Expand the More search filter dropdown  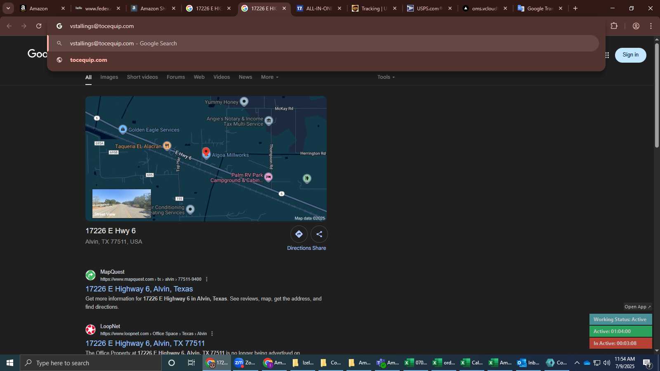point(270,77)
